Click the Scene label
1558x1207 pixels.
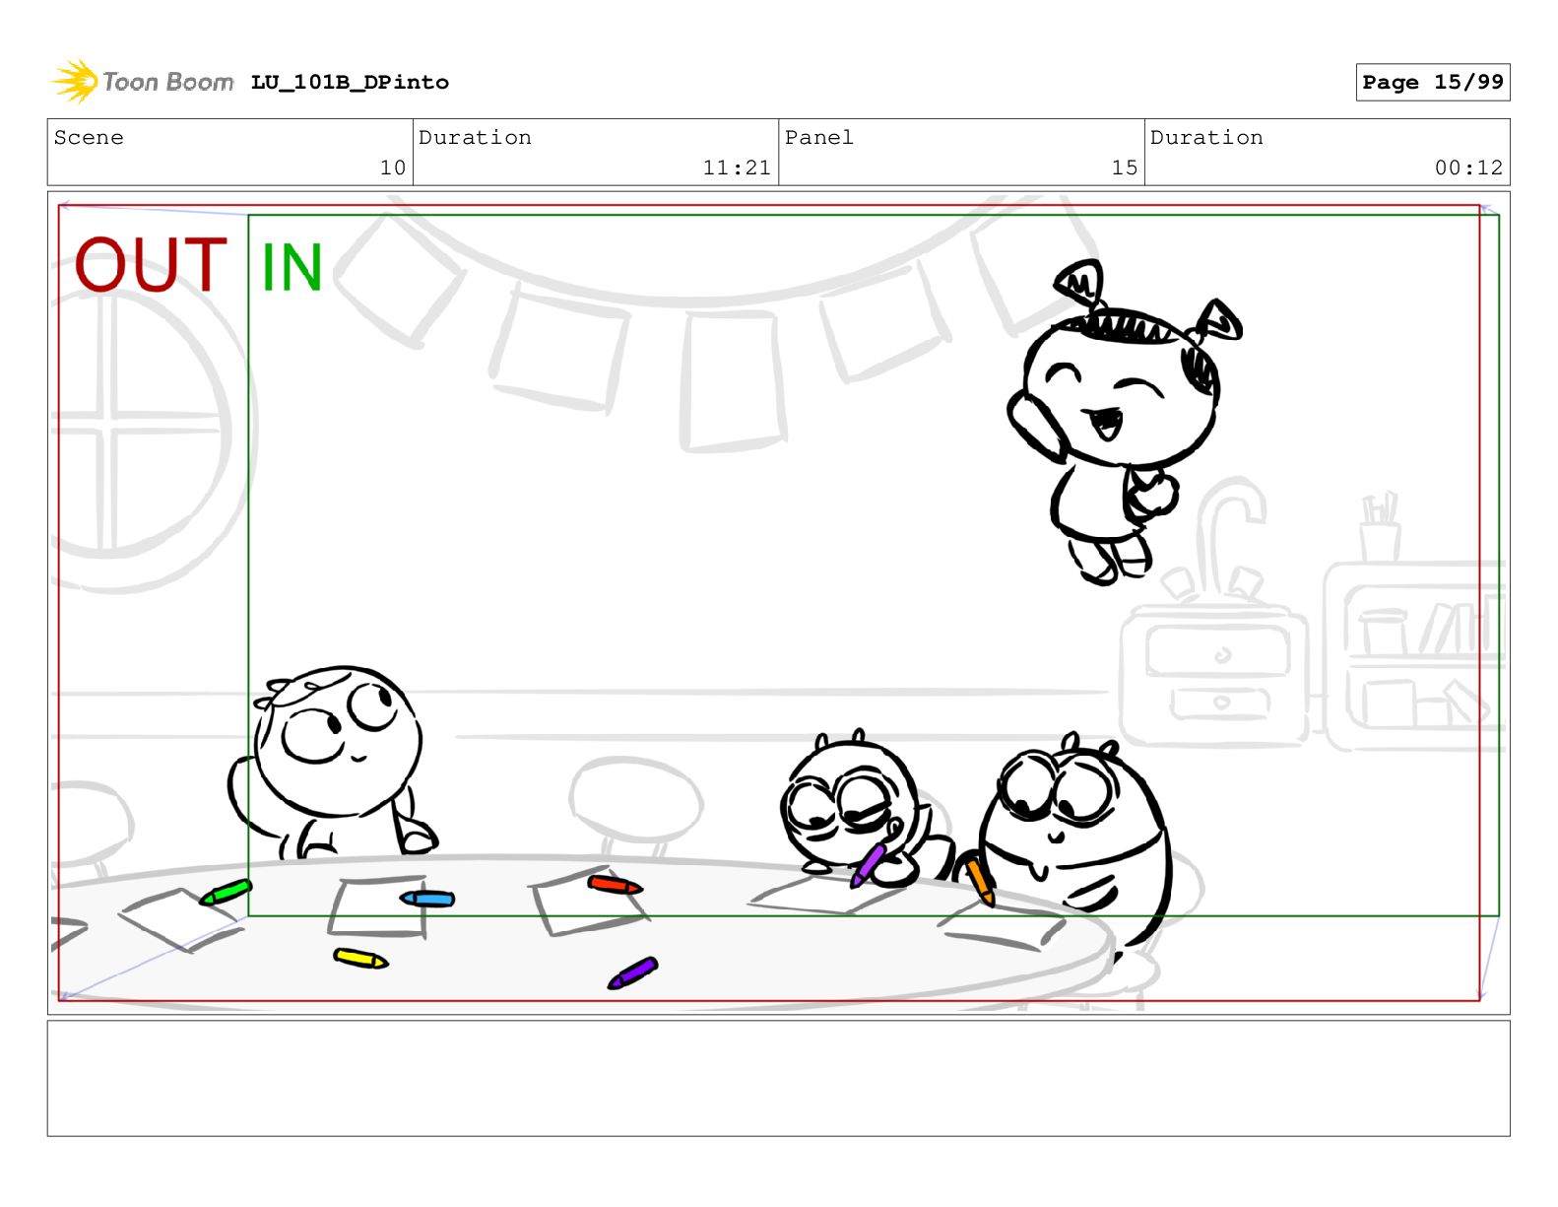tap(89, 137)
